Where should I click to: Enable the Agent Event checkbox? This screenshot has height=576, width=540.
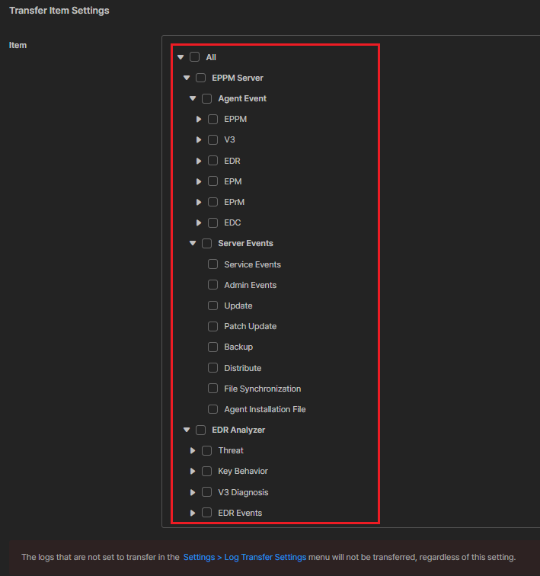206,98
